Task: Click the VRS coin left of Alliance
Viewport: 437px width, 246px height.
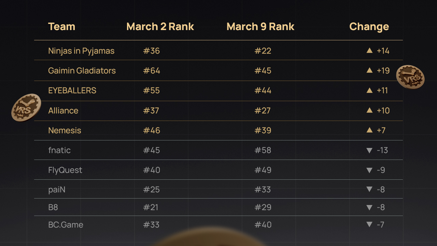Action: tap(26, 108)
